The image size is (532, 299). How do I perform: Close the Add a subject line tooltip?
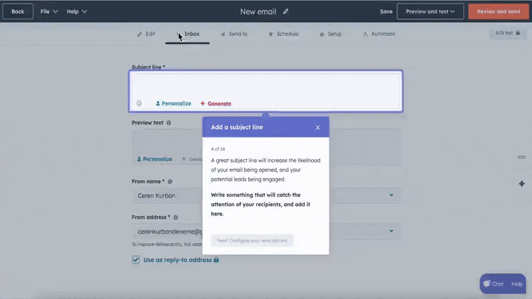[318, 128]
